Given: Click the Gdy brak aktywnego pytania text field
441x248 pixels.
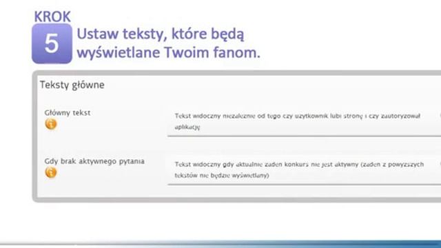Looking at the screenshot, I should [x=305, y=170].
